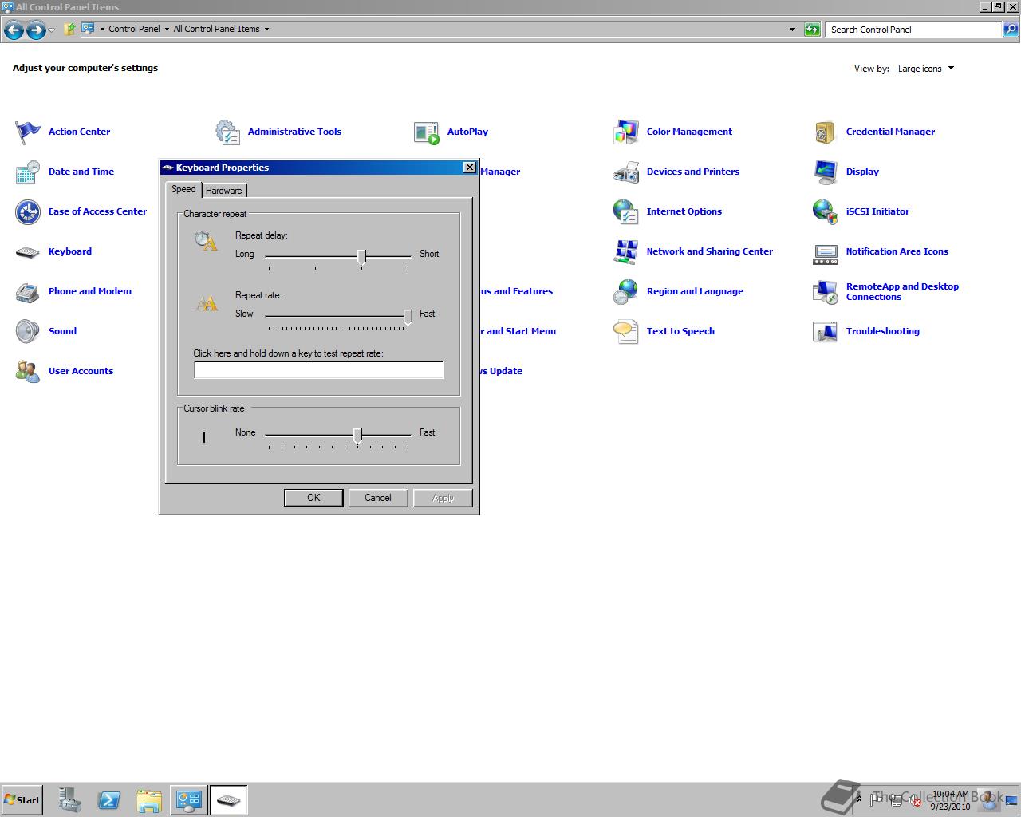This screenshot has height=817, width=1021.
Task: Open the AutoPlay icon
Action: click(427, 132)
